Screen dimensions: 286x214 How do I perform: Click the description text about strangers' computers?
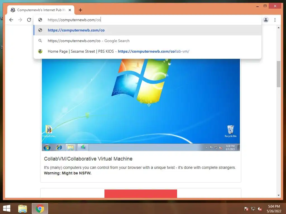tap(140, 167)
